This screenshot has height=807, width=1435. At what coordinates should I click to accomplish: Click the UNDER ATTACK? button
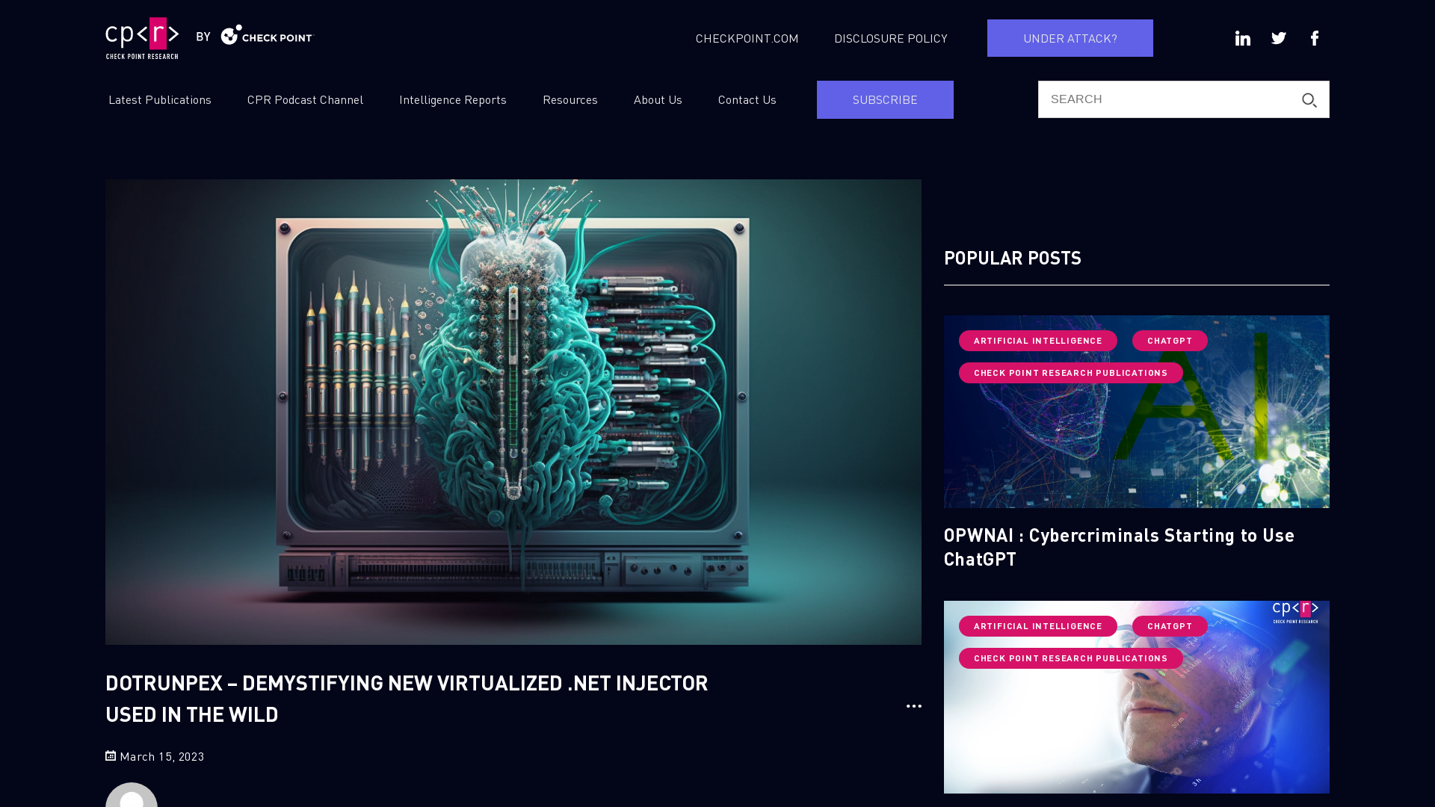coord(1070,37)
